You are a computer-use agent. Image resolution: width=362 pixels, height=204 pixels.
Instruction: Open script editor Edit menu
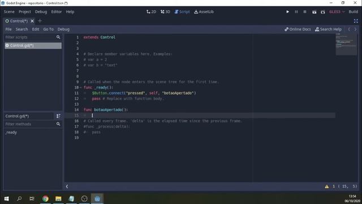35,29
